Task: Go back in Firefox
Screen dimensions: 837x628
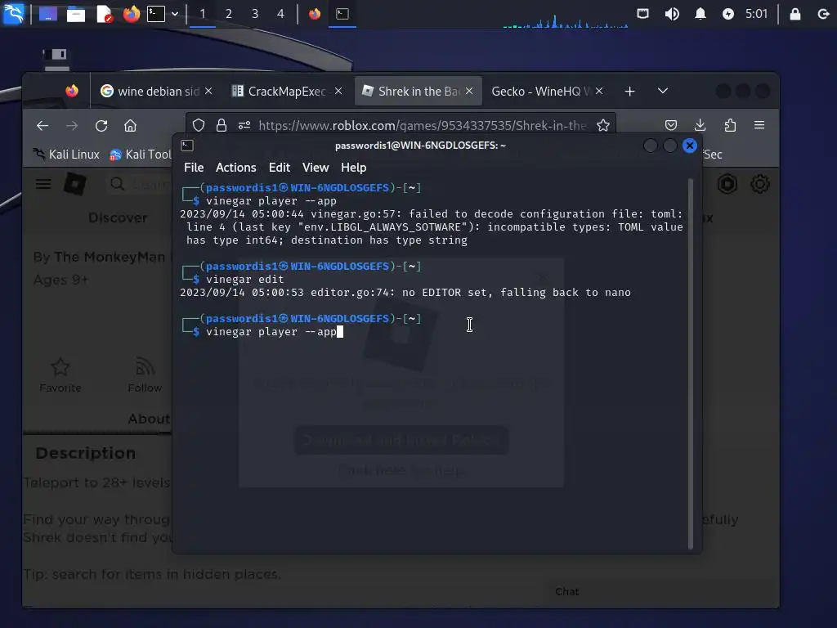Action: coord(43,125)
